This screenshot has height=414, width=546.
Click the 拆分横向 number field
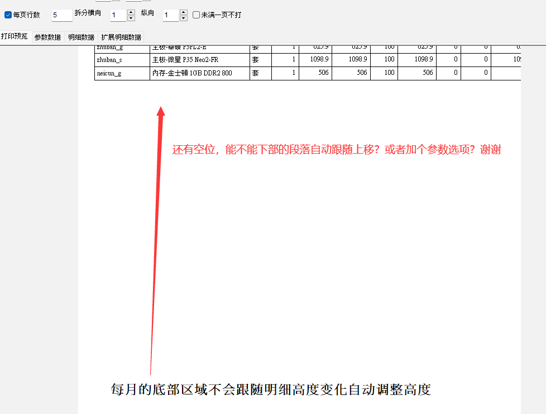pos(118,15)
